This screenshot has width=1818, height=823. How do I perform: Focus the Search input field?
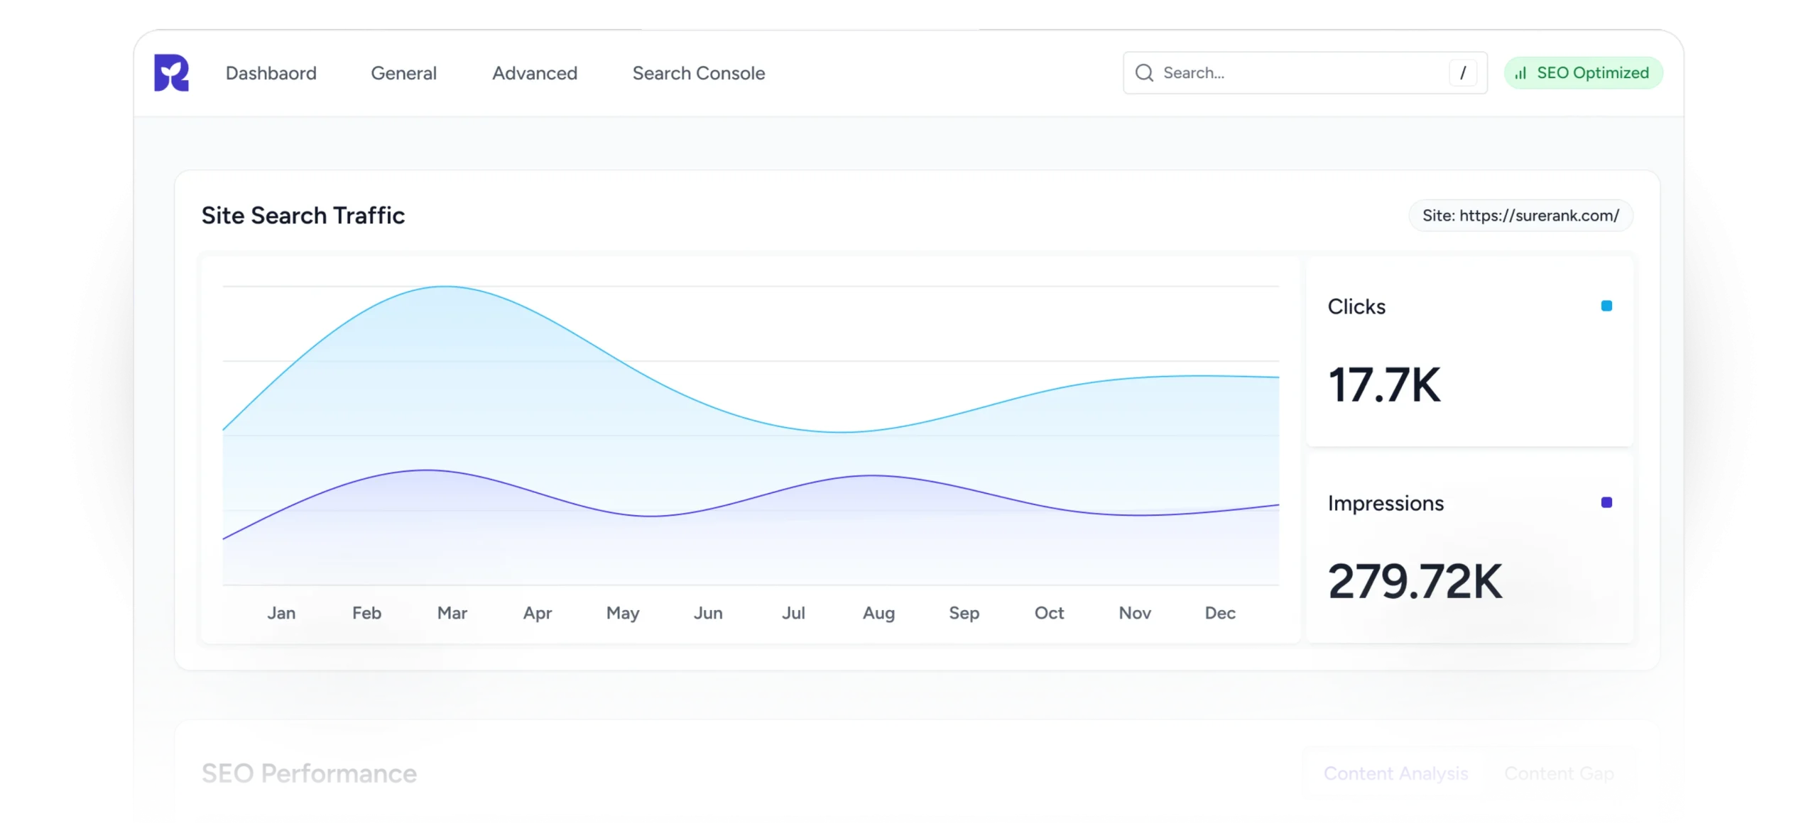tap(1300, 73)
